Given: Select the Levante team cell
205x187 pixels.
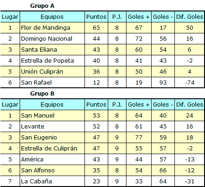Looking at the screenshot, I should pyautogui.click(x=52, y=127).
